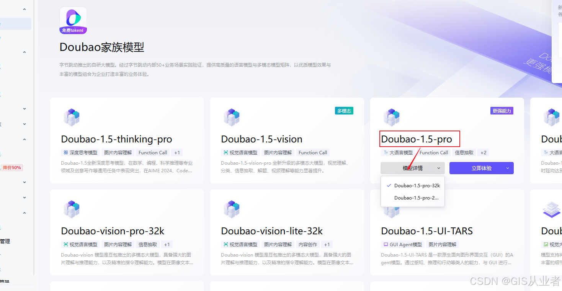Click cube icon on Doubao-vision-pro-32k card
562x291 pixels.
coord(72,209)
